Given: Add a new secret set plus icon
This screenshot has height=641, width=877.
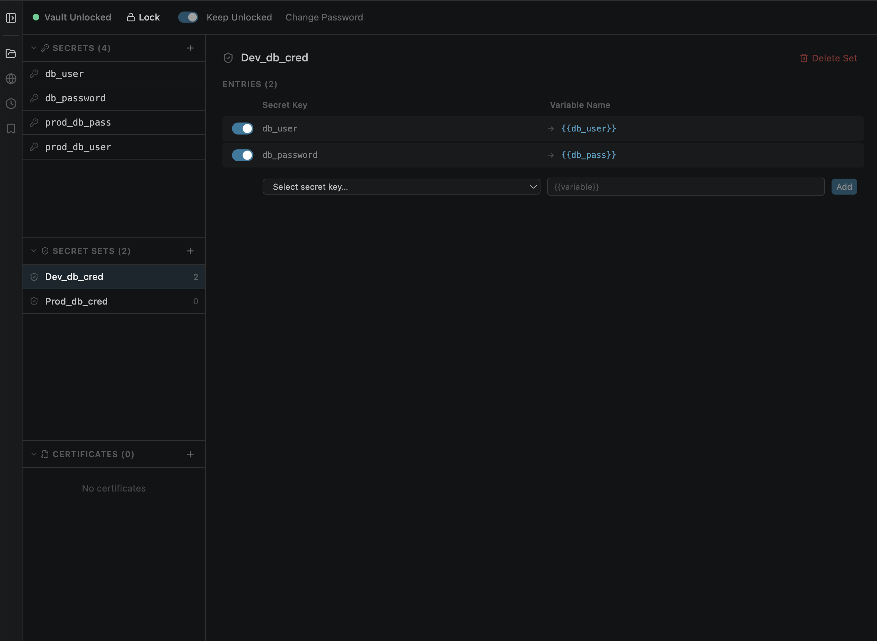Looking at the screenshot, I should pos(190,251).
